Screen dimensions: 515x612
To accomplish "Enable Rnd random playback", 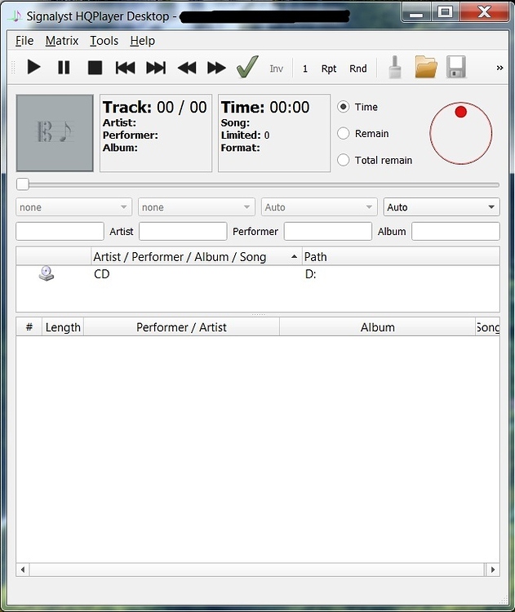I will point(358,69).
